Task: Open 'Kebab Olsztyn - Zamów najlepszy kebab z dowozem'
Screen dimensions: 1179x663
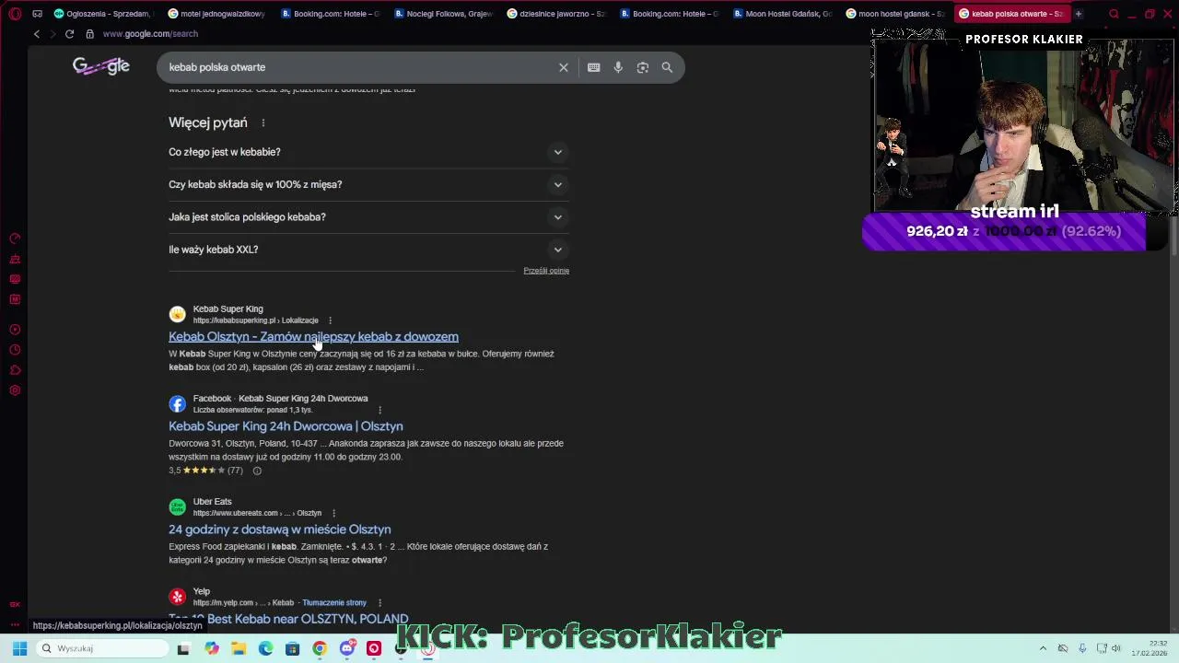Action: pyautogui.click(x=313, y=337)
